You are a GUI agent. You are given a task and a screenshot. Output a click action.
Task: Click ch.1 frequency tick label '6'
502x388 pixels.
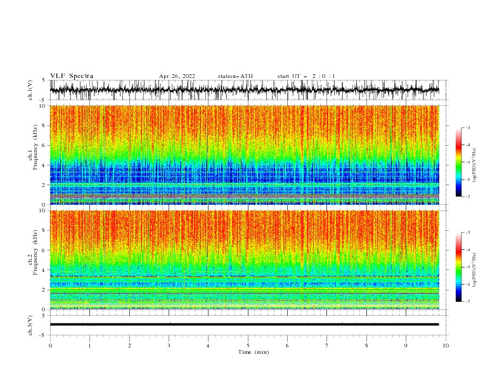pos(44,146)
